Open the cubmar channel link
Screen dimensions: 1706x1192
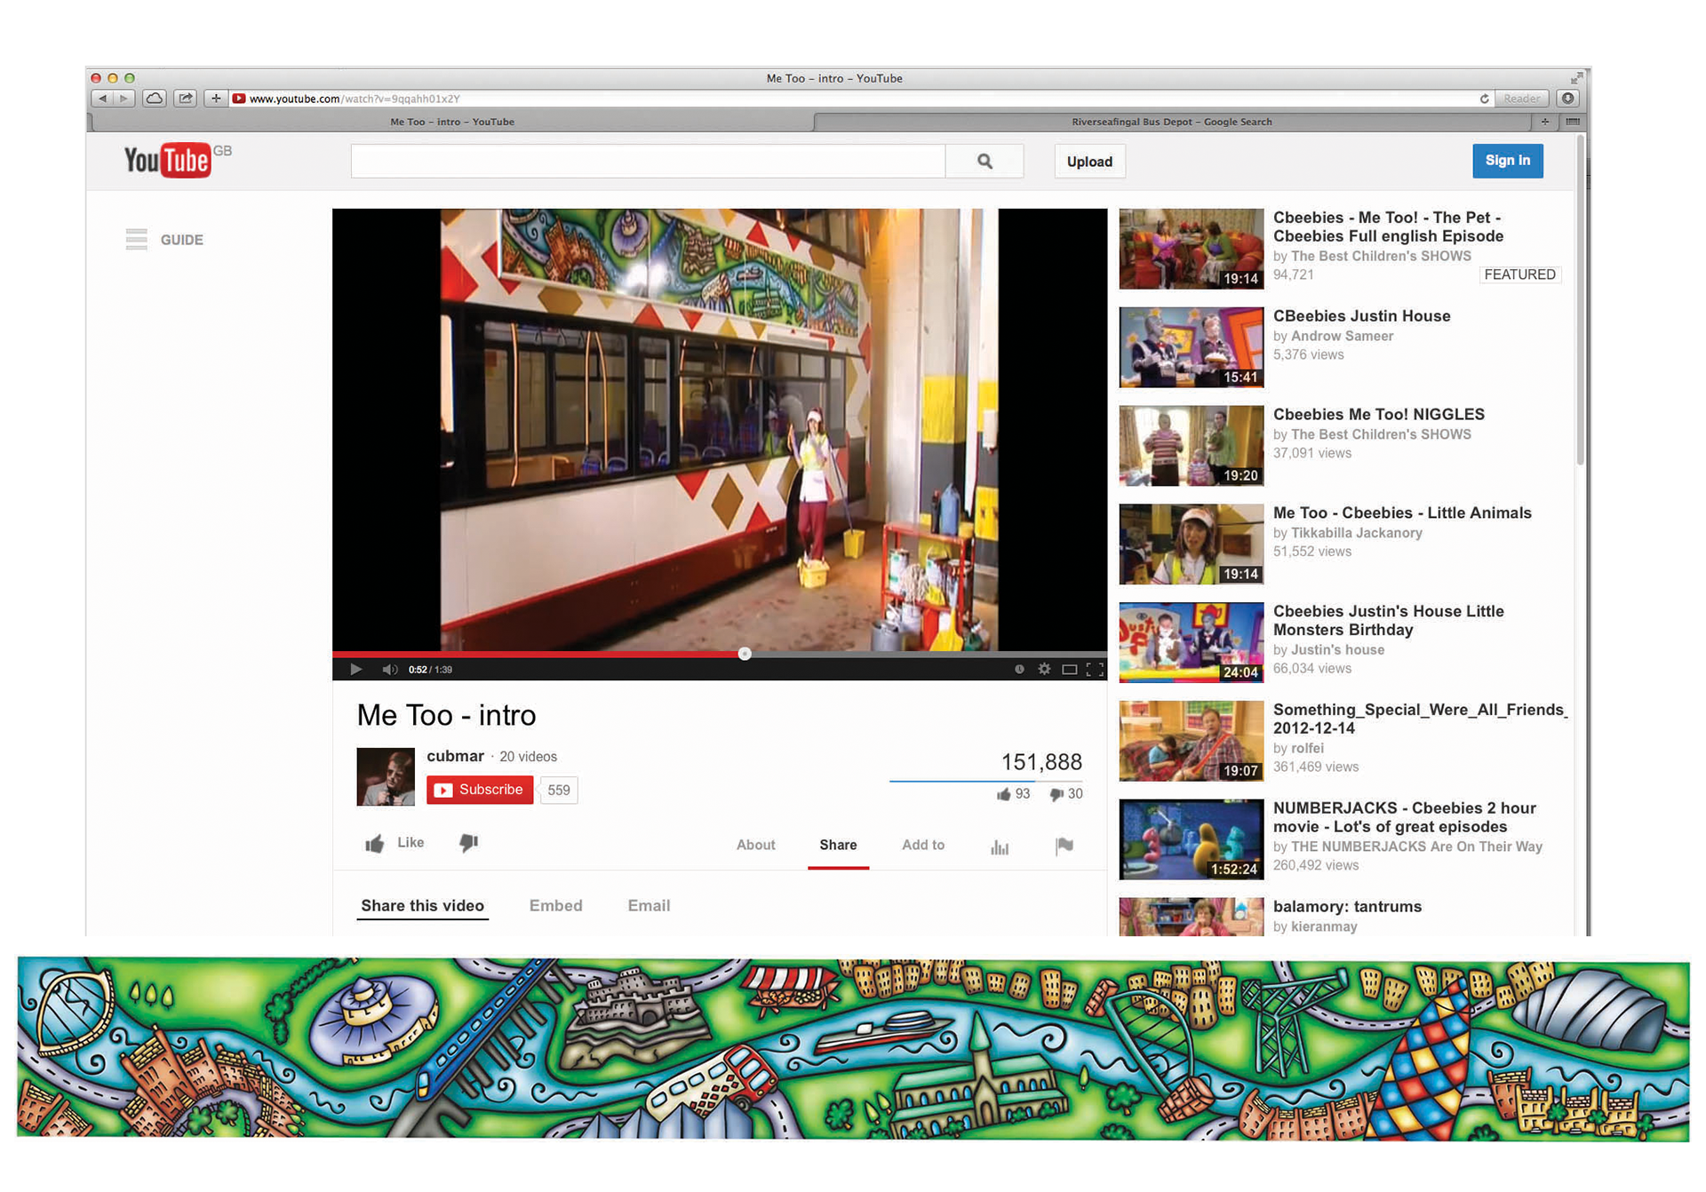(455, 756)
